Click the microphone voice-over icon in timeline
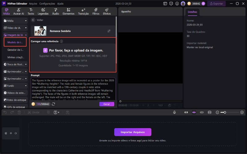247x154 pixels. coord(174,112)
